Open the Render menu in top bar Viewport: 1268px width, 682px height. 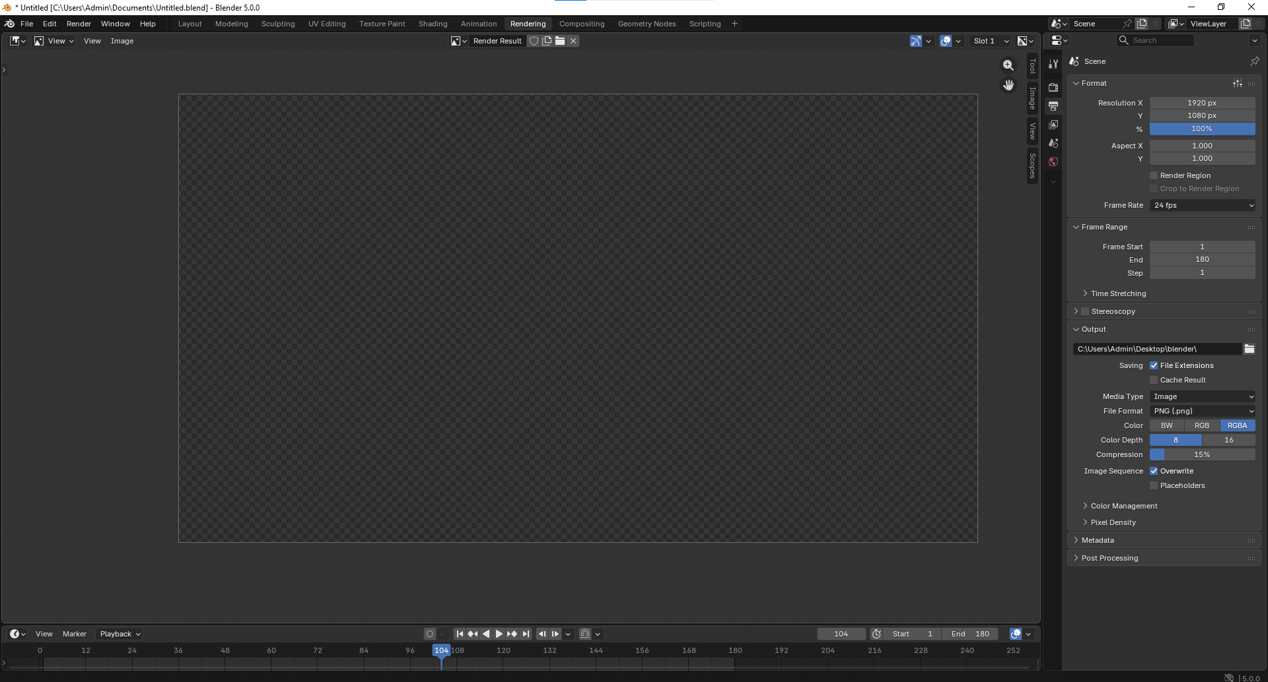[79, 24]
